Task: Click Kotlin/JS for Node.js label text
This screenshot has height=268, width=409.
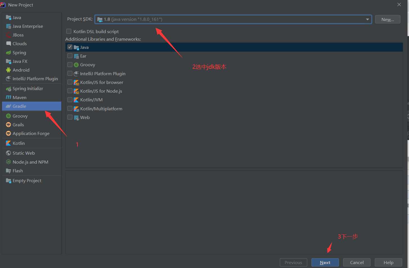Action: [101, 91]
